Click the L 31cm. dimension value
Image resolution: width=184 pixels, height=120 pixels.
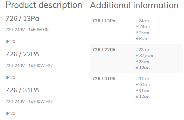tap(142, 79)
